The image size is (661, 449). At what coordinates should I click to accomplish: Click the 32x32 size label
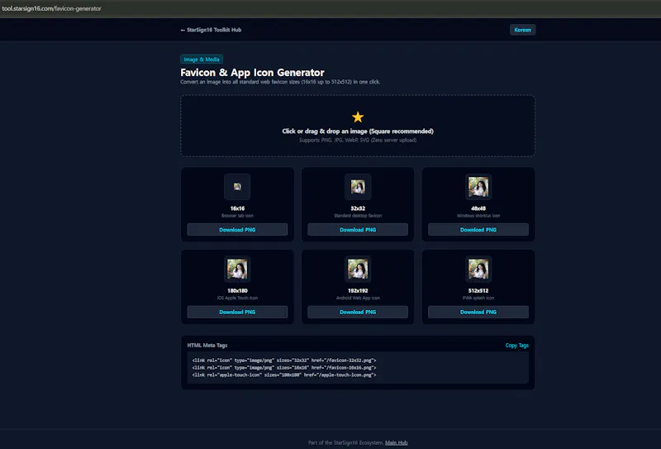click(x=358, y=208)
